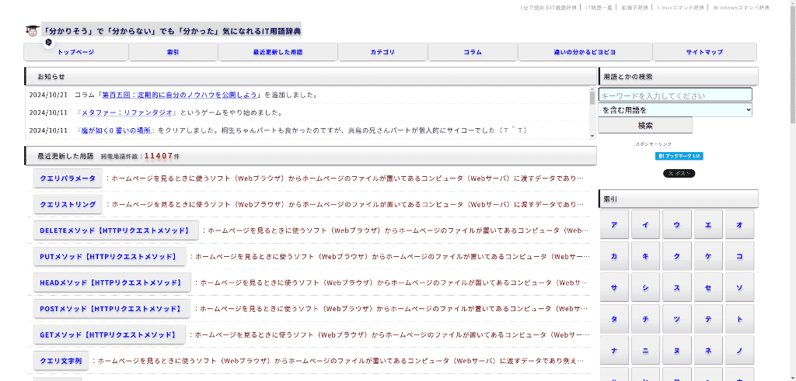Click the Hatena B! bookmark button
The image size is (796, 381).
coord(679,156)
